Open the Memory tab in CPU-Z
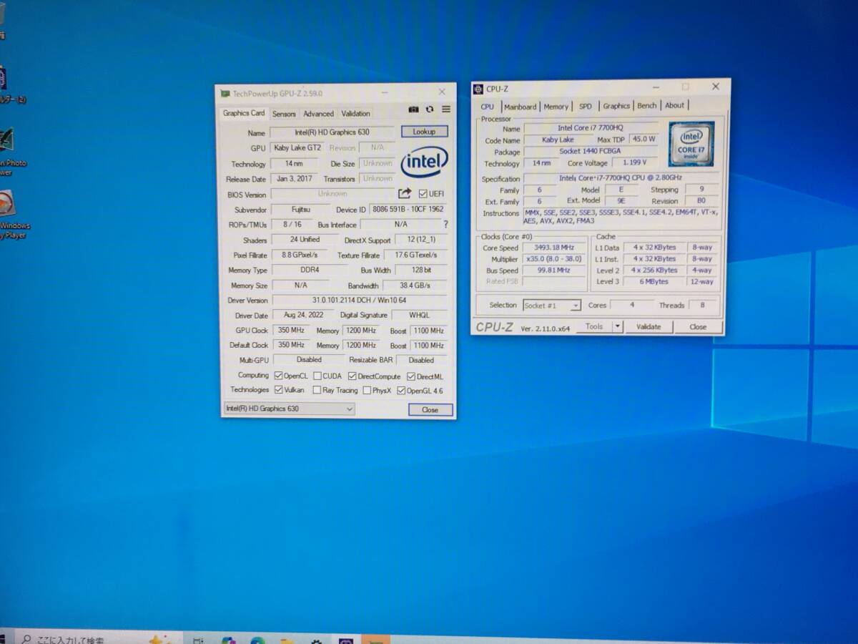Screen dimensions: 858x644 [556, 107]
